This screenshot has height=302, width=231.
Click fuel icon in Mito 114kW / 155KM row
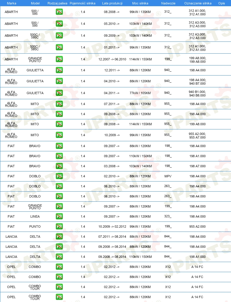(x=59, y=124)
